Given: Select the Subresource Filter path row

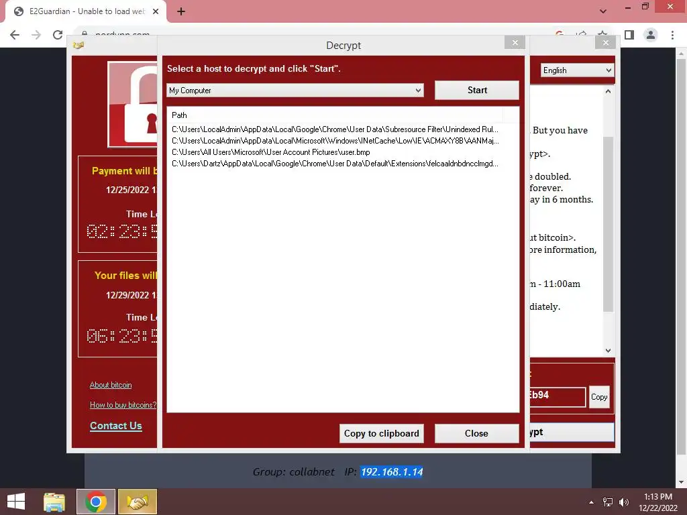Looking at the screenshot, I should coord(335,129).
